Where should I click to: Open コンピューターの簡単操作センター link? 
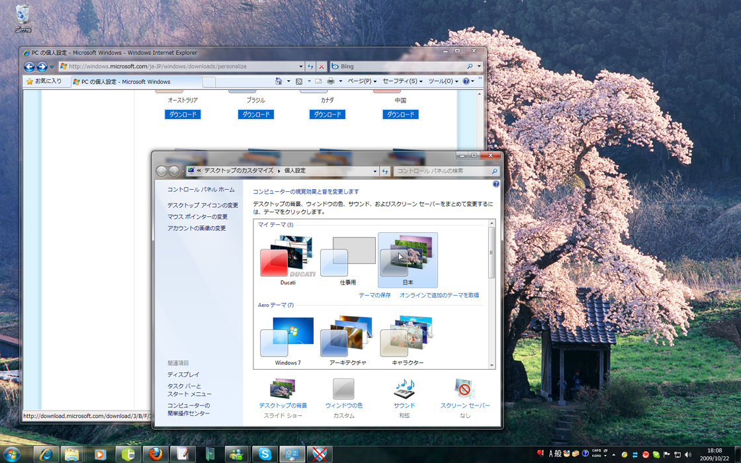click(189, 409)
